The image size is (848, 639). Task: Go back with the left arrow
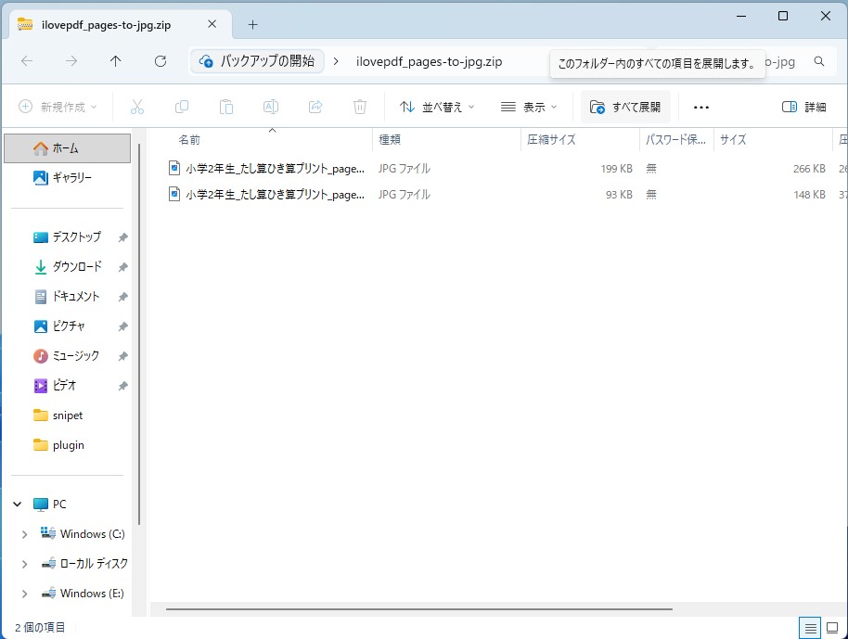click(x=27, y=61)
